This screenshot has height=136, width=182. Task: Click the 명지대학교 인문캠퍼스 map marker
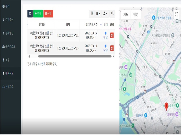pyautogui.click(x=173, y=35)
